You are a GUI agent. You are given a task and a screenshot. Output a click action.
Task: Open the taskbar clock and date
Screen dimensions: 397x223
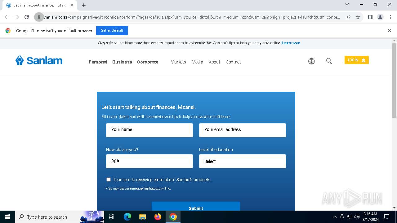tap(370, 217)
